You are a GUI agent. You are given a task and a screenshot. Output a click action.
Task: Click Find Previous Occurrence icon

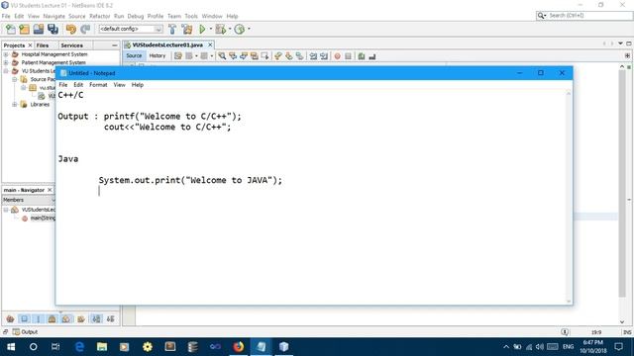point(233,56)
